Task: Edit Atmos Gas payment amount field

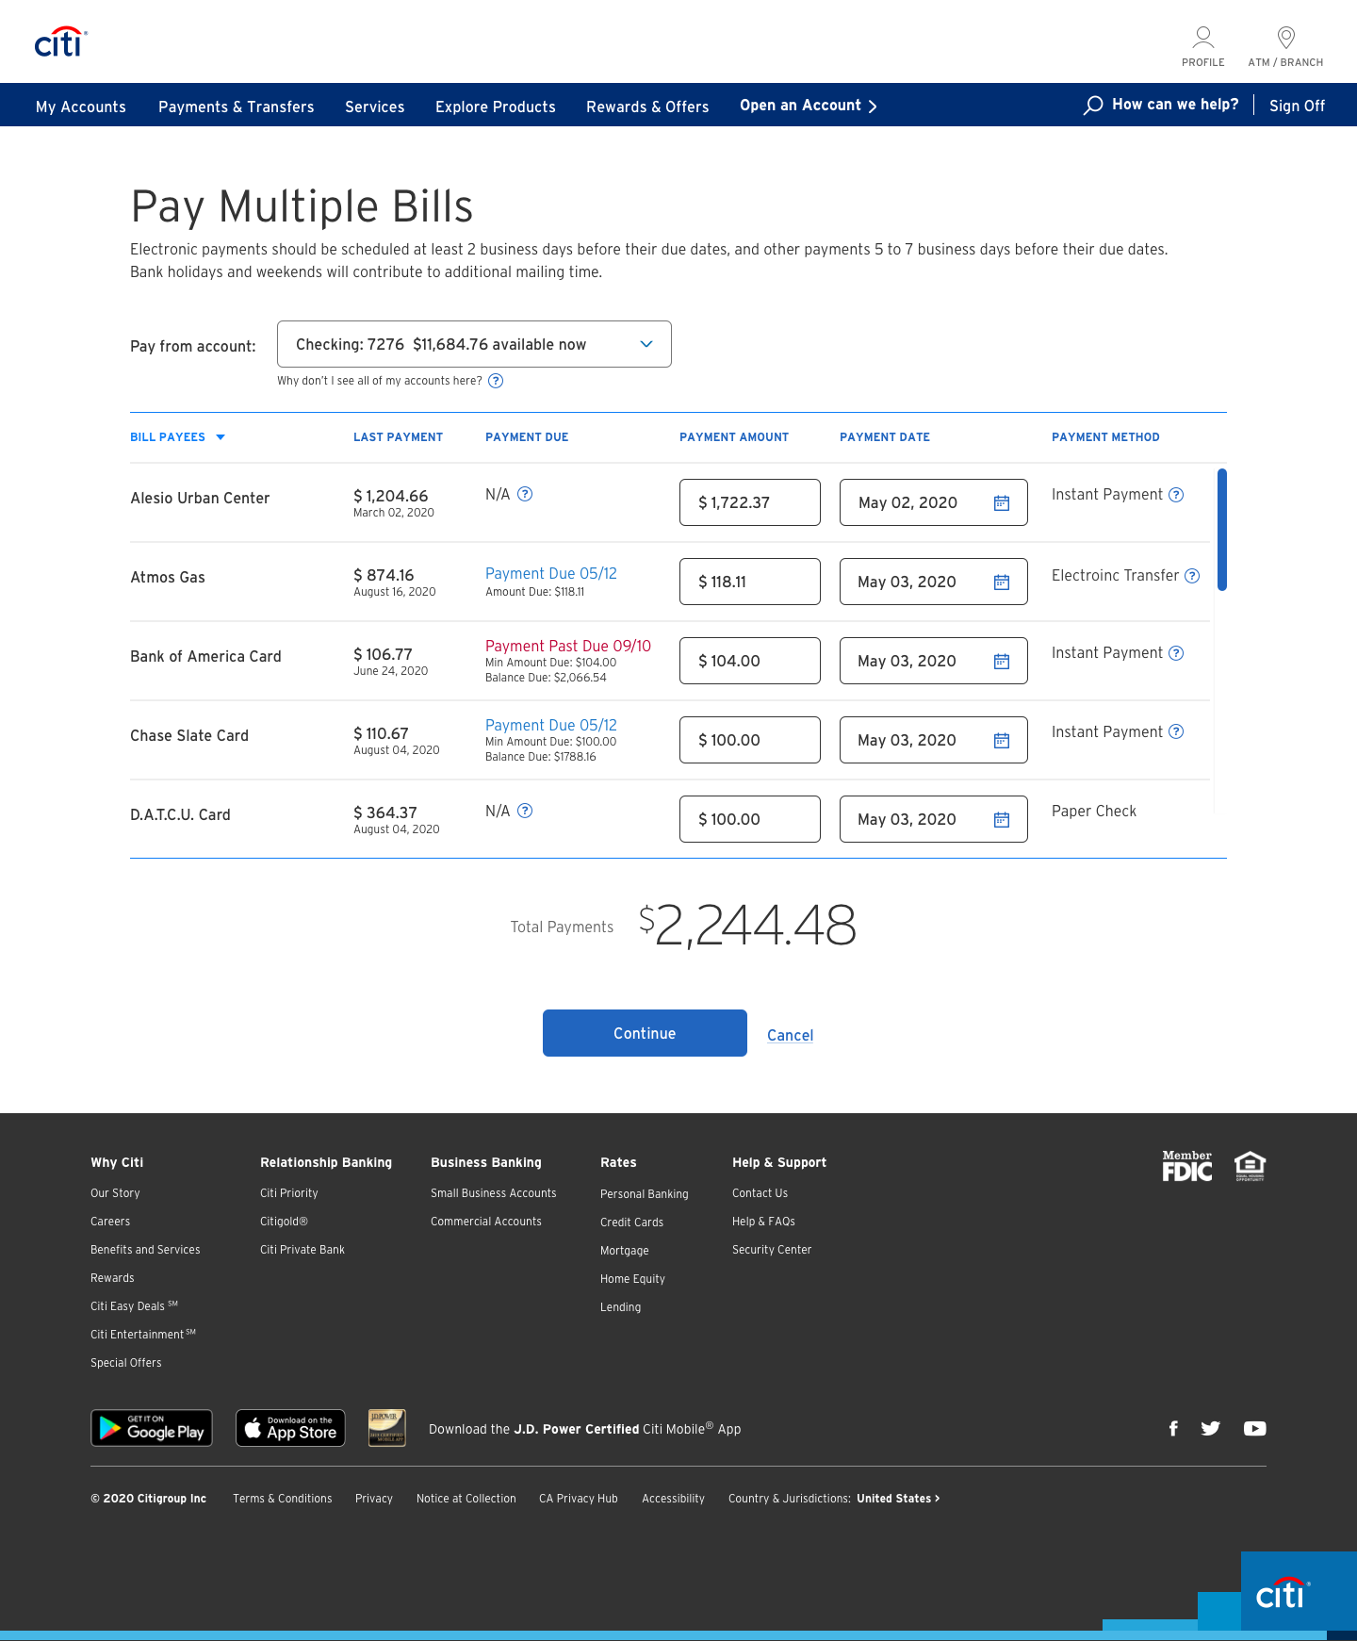Action: click(x=750, y=582)
